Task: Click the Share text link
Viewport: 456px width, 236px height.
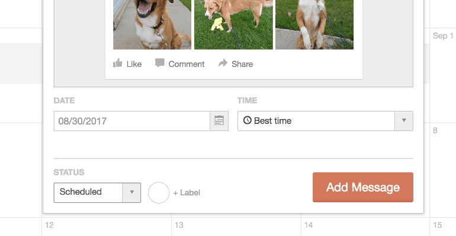Action: click(x=242, y=64)
